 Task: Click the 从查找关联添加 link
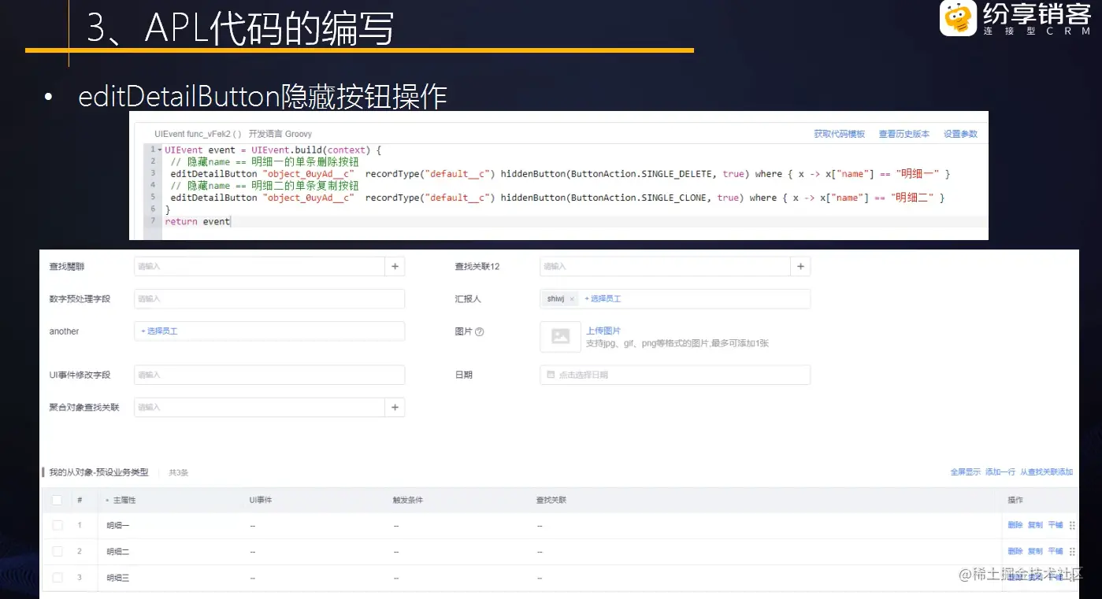1047,472
